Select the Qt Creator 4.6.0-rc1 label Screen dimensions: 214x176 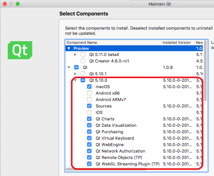109,61
